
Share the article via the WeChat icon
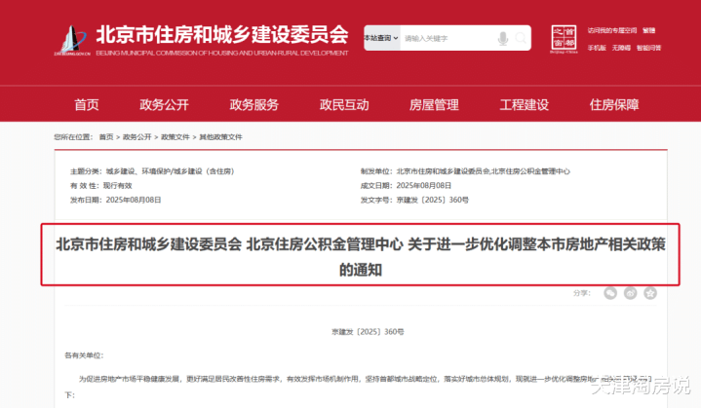[x=610, y=293]
